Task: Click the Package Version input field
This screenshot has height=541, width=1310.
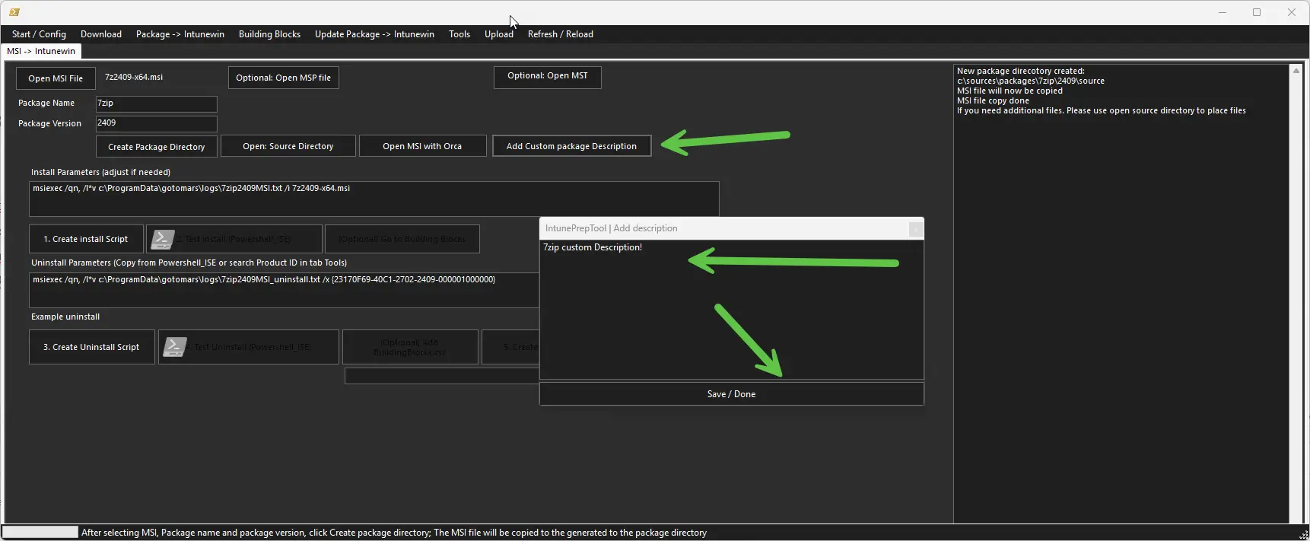Action: [157, 123]
